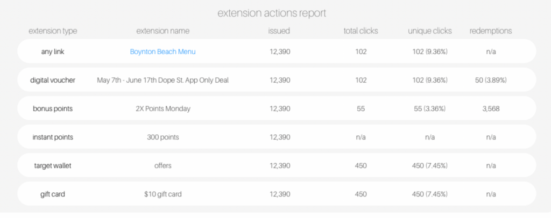Screen dimensions: 551x218
Task: Open the Boynton Beach Menu link
Action: [163, 52]
